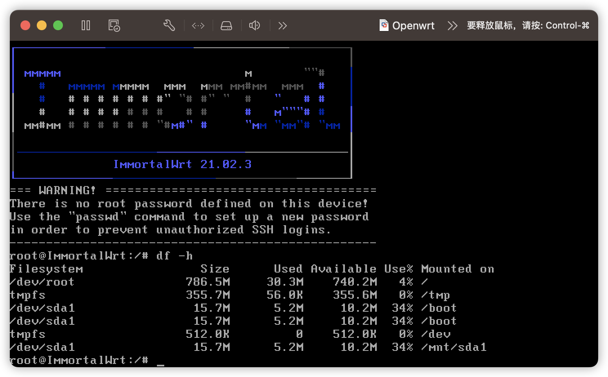
Task: Click the Openwrt document icon
Action: pos(384,25)
